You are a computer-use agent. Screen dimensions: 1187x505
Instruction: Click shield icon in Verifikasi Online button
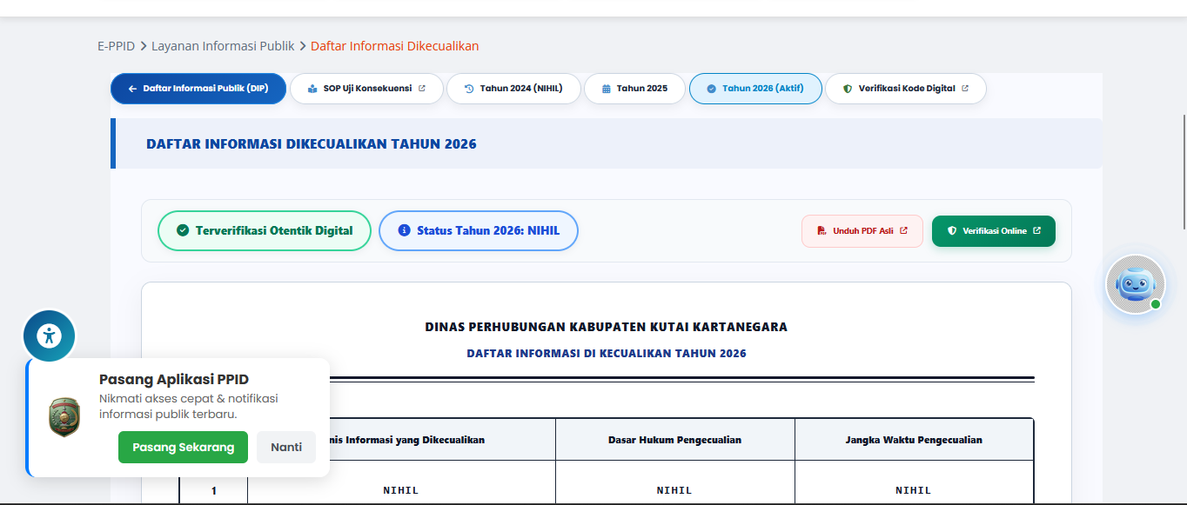[x=952, y=231]
